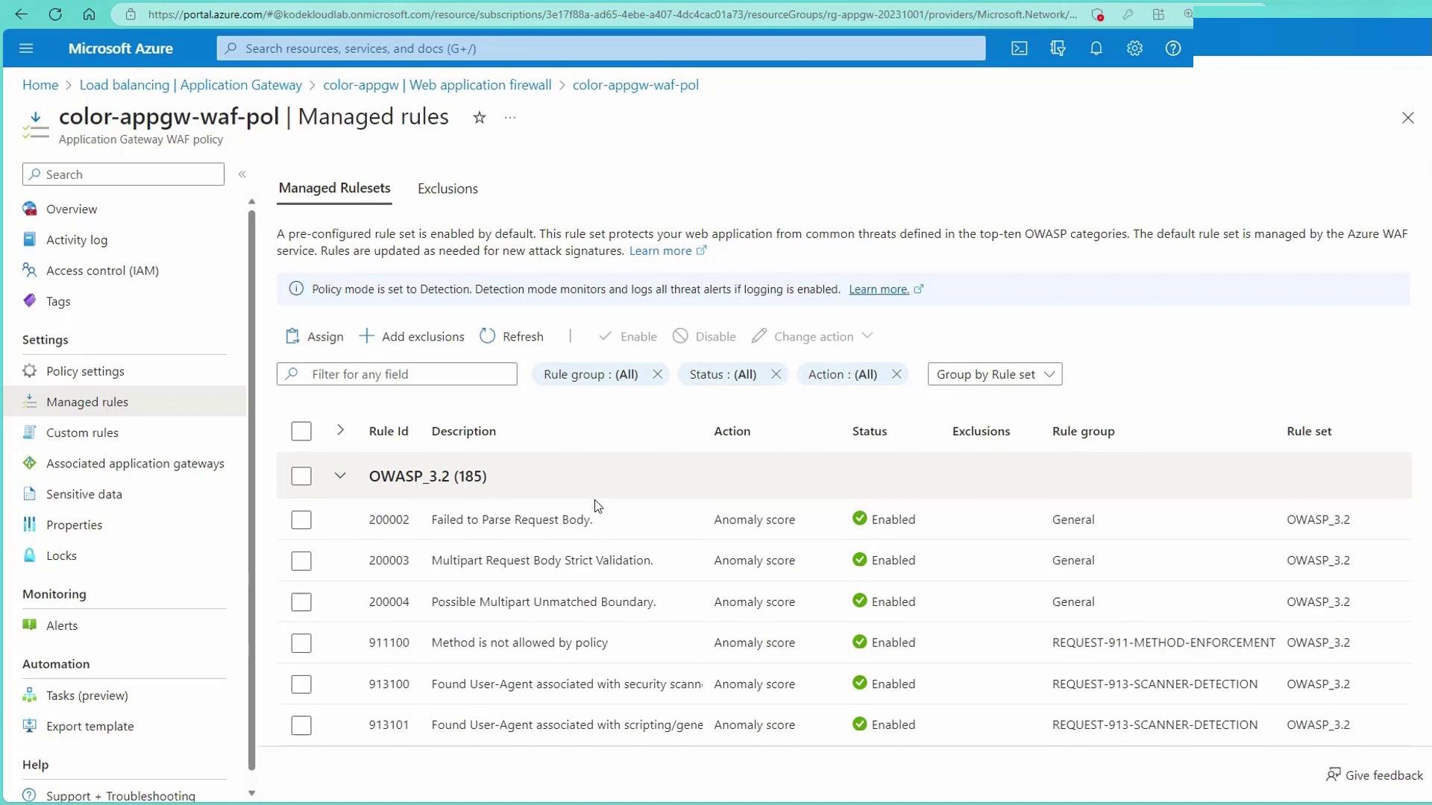This screenshot has height=805, width=1432.
Task: Click the Filter for any field box
Action: click(x=406, y=374)
